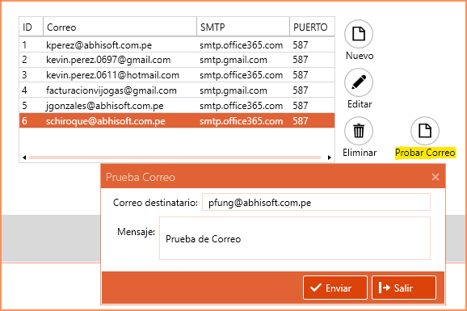Click the horizontal scrollbar thumb of the grid
Image resolution: width=467 pixels, height=311 pixels.
(175, 158)
